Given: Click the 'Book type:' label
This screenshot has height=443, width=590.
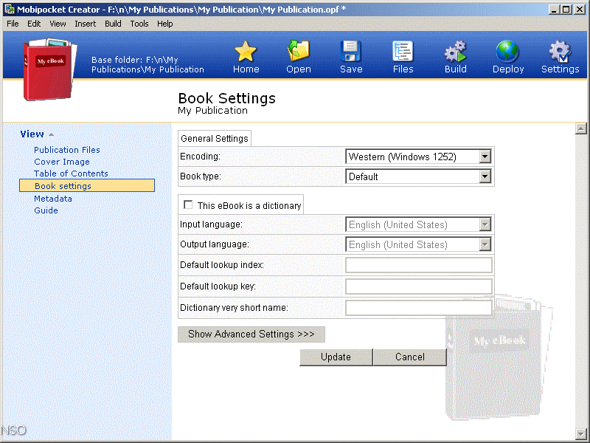Looking at the screenshot, I should click(x=201, y=176).
